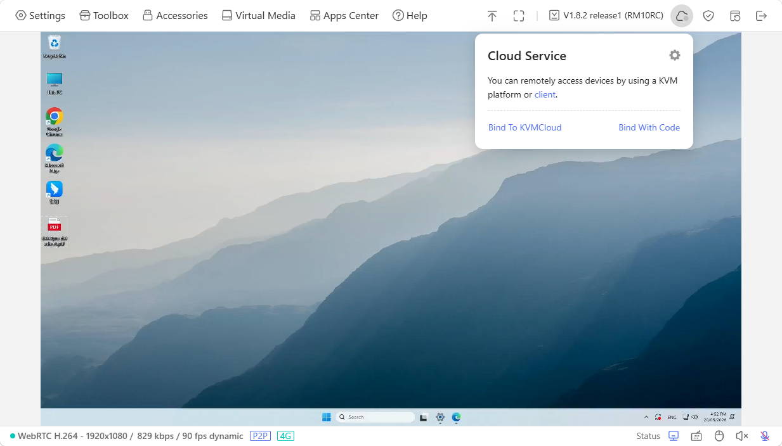Select the Google Chrome desktop shortcut
The width and height of the screenshot is (782, 446).
coord(55,122)
